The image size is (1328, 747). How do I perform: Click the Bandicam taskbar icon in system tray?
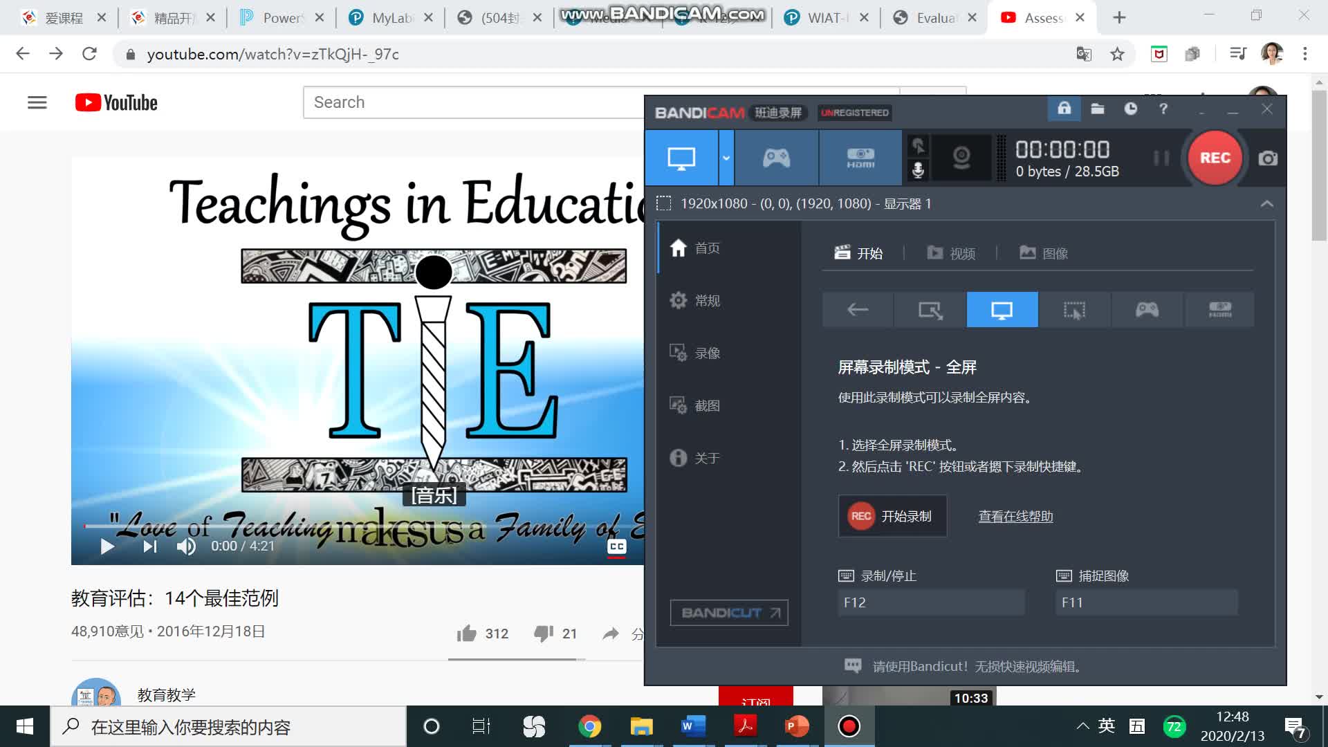pos(848,725)
